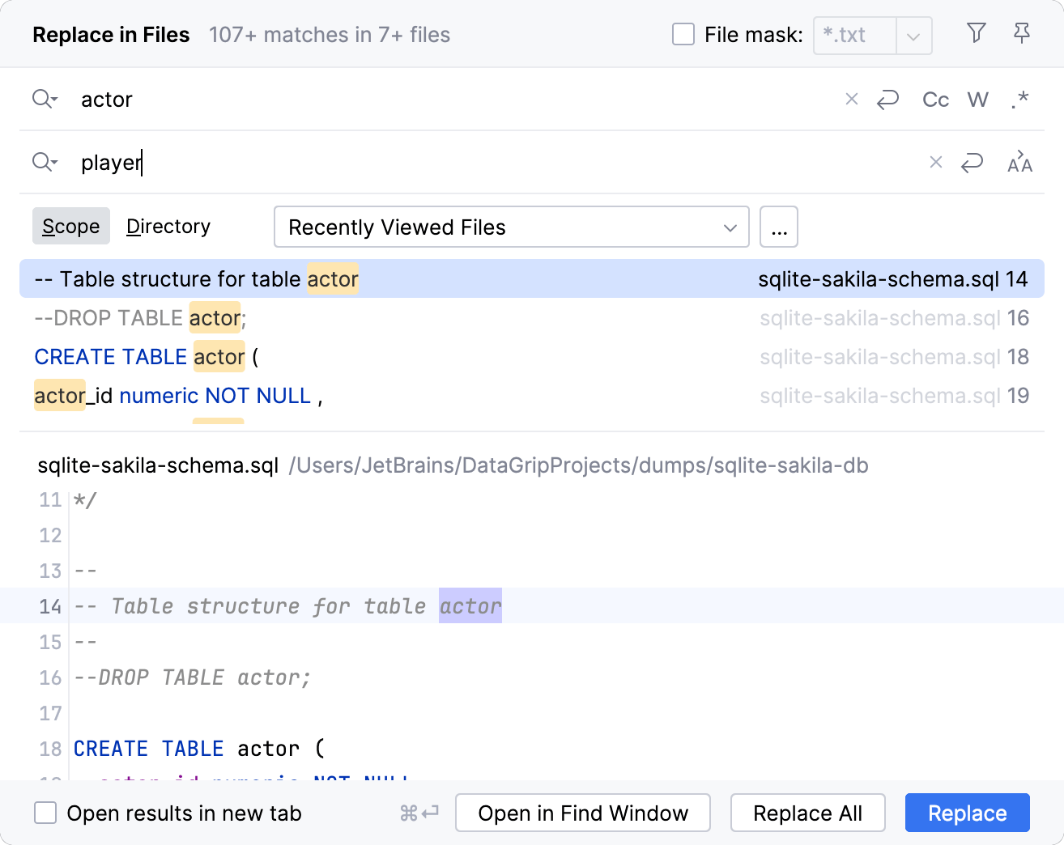Switch to the Directory tab
The image size is (1064, 845).
coord(168,226)
